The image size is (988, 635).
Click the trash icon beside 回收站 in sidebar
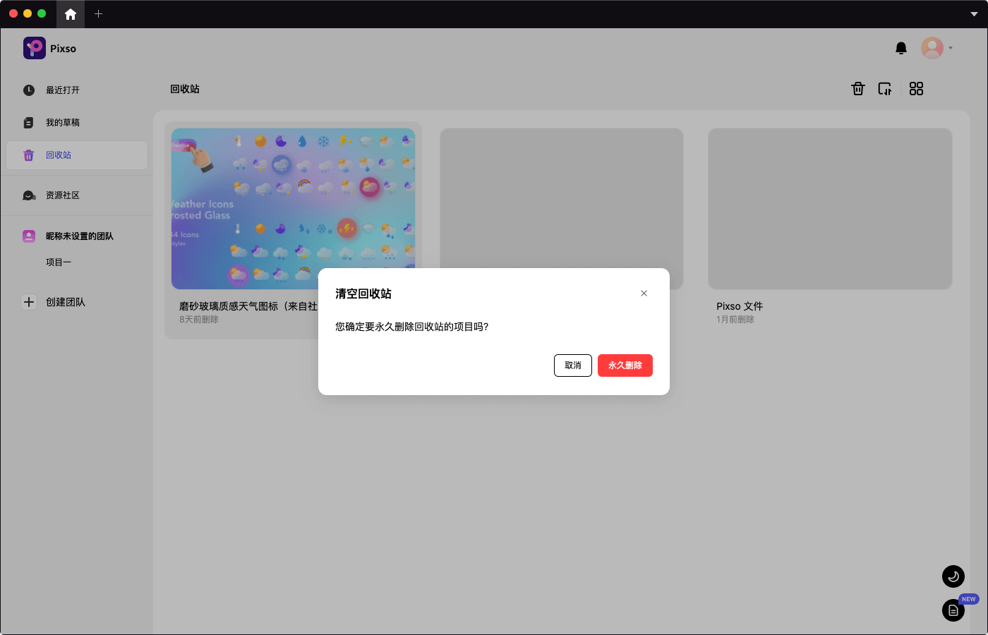29,155
